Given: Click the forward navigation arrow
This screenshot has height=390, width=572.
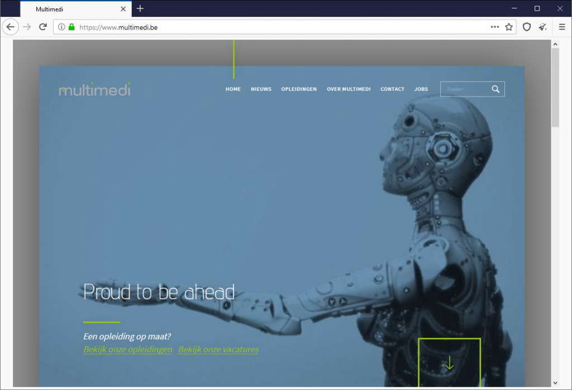Looking at the screenshot, I should point(27,27).
